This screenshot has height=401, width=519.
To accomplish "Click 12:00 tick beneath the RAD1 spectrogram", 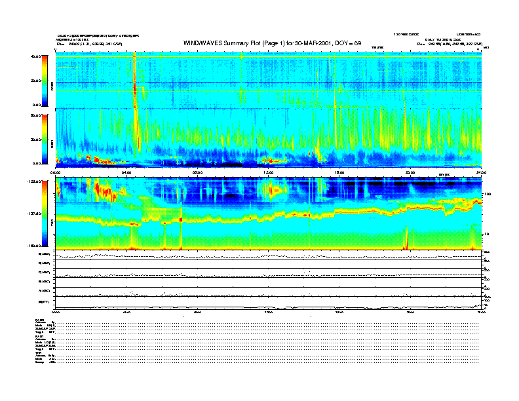I will [269, 172].
